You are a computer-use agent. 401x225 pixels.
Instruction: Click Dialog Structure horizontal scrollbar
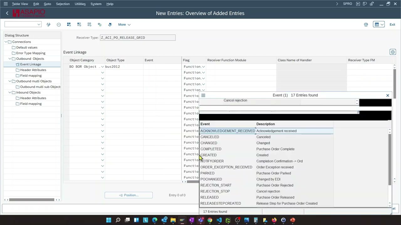(x=31, y=200)
